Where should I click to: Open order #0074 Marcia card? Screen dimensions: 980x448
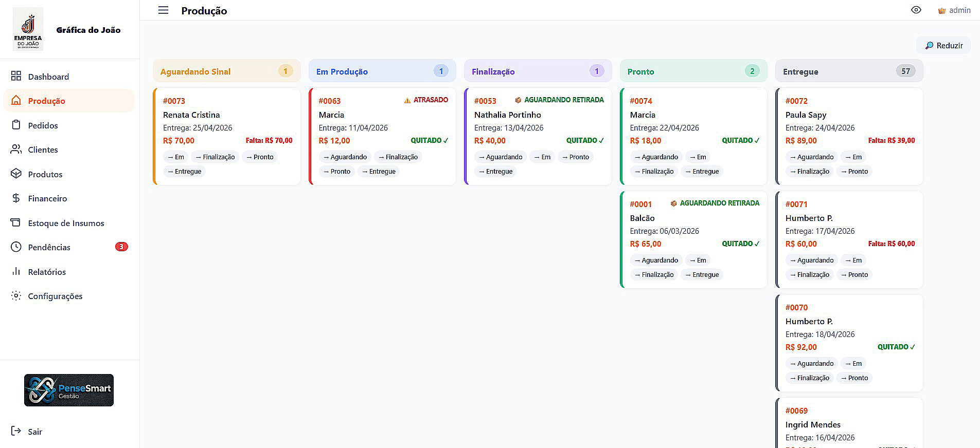693,136
